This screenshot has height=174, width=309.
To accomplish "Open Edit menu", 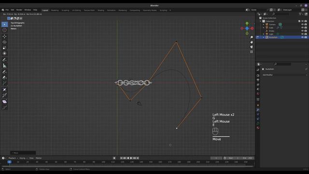I will 13,10.
